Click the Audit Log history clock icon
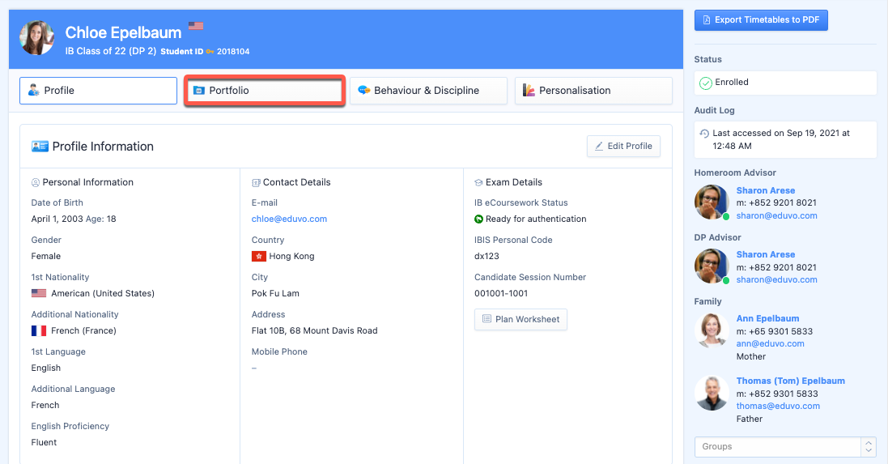The width and height of the screenshot is (888, 464). click(x=704, y=134)
